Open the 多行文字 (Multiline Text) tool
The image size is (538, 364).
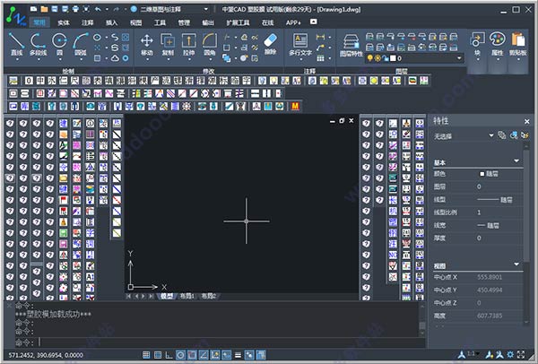tap(300, 44)
